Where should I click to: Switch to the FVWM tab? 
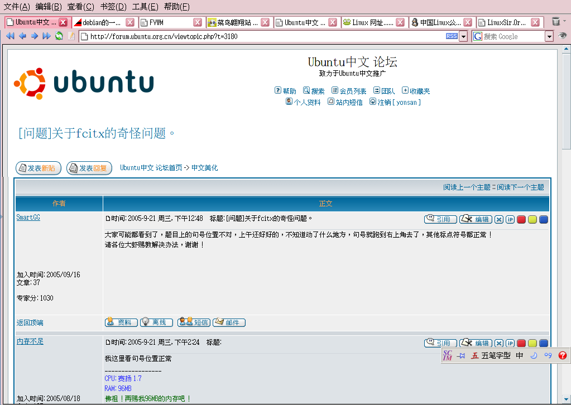(166, 22)
